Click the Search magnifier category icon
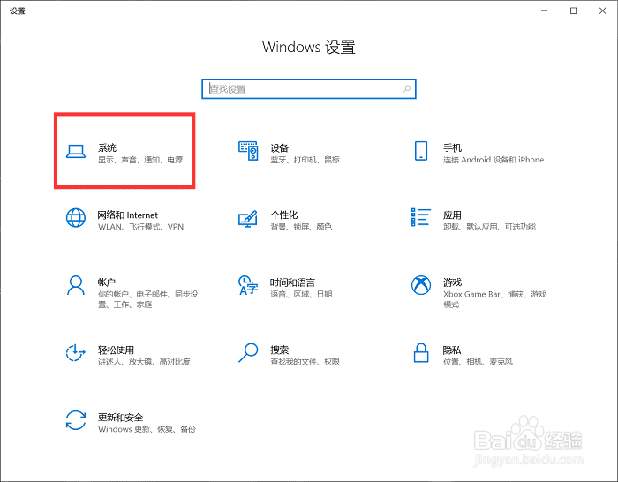The image size is (618, 482). click(x=248, y=352)
